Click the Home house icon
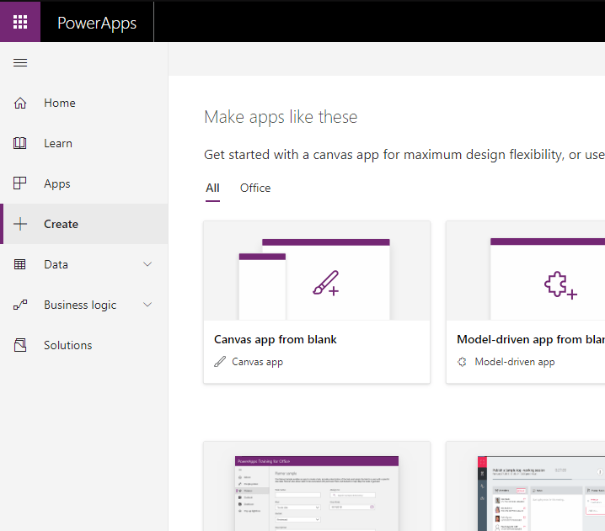Viewport: 605px width, 531px height. coord(20,103)
